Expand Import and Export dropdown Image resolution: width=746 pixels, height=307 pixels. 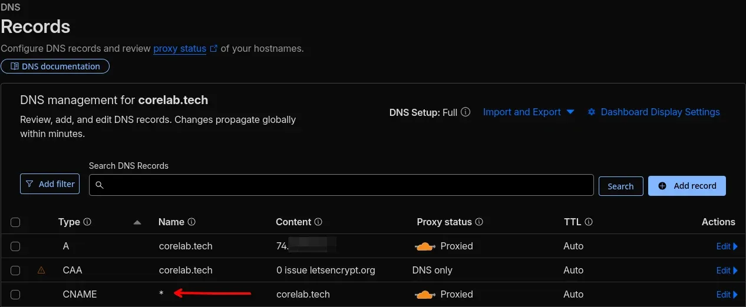pos(529,112)
